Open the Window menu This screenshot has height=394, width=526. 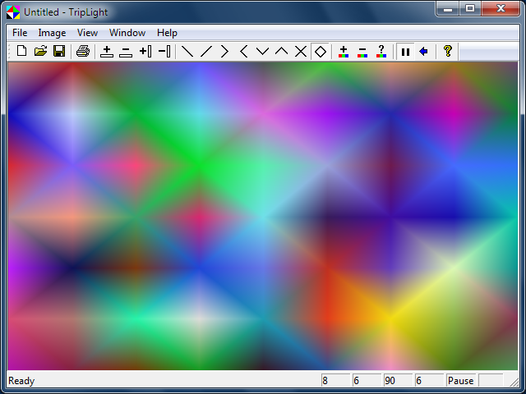point(127,33)
